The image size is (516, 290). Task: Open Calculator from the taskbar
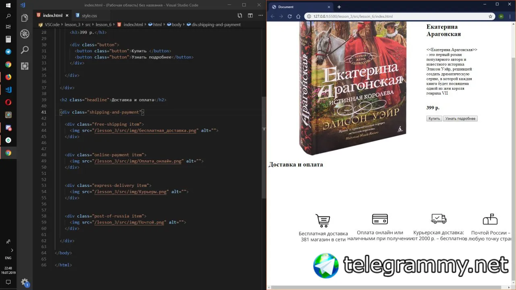click(x=8, y=39)
